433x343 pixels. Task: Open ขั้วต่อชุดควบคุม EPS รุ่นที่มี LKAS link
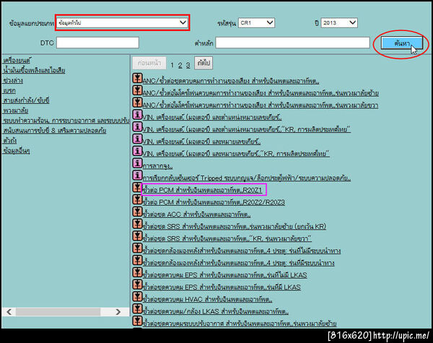(x=222, y=287)
